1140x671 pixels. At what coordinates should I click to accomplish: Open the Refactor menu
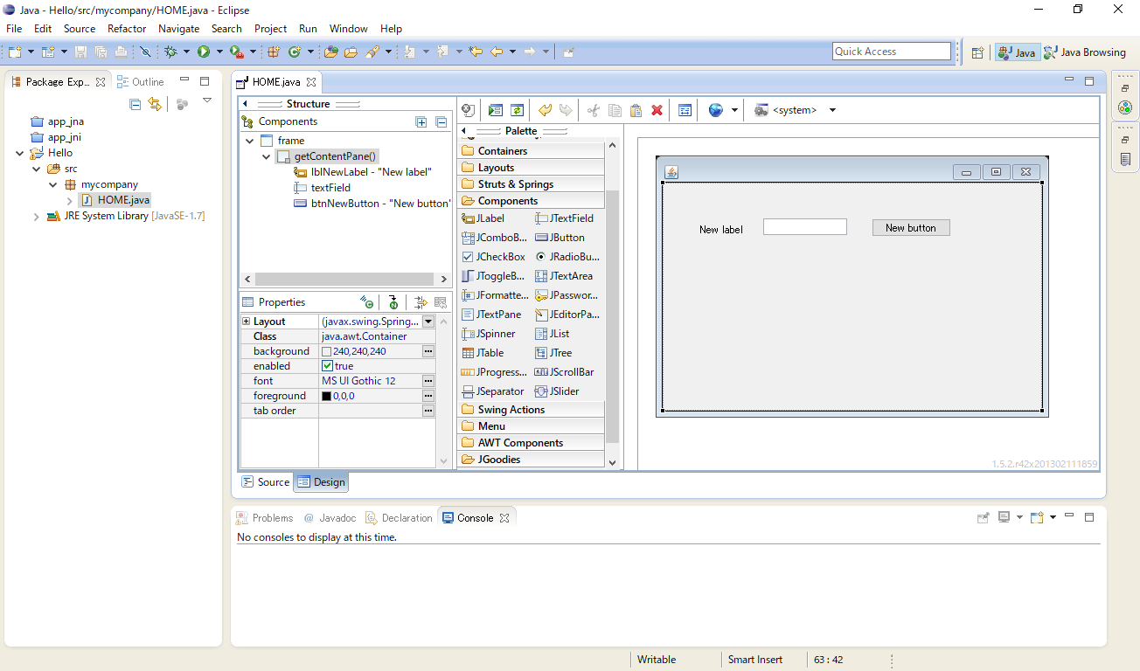pyautogui.click(x=127, y=28)
